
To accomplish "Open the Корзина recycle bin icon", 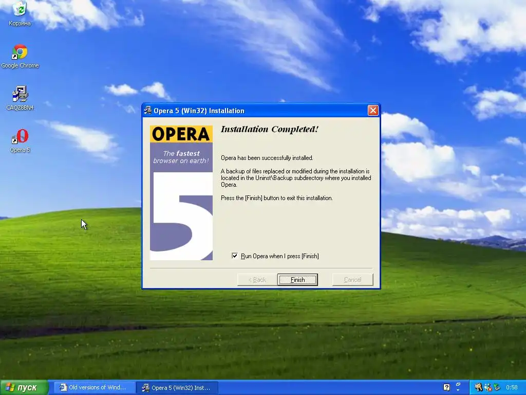I will 20,13.
